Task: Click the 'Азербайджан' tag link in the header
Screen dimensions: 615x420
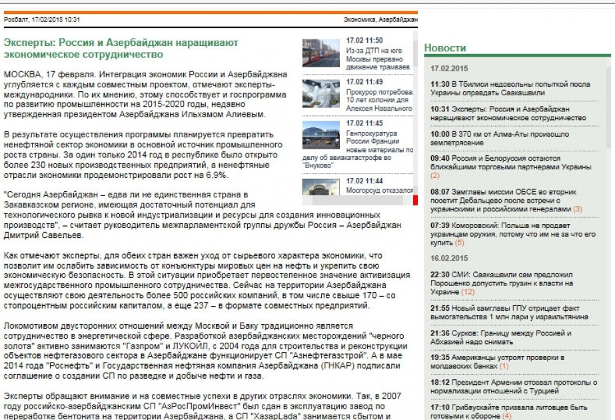Action: click(398, 19)
